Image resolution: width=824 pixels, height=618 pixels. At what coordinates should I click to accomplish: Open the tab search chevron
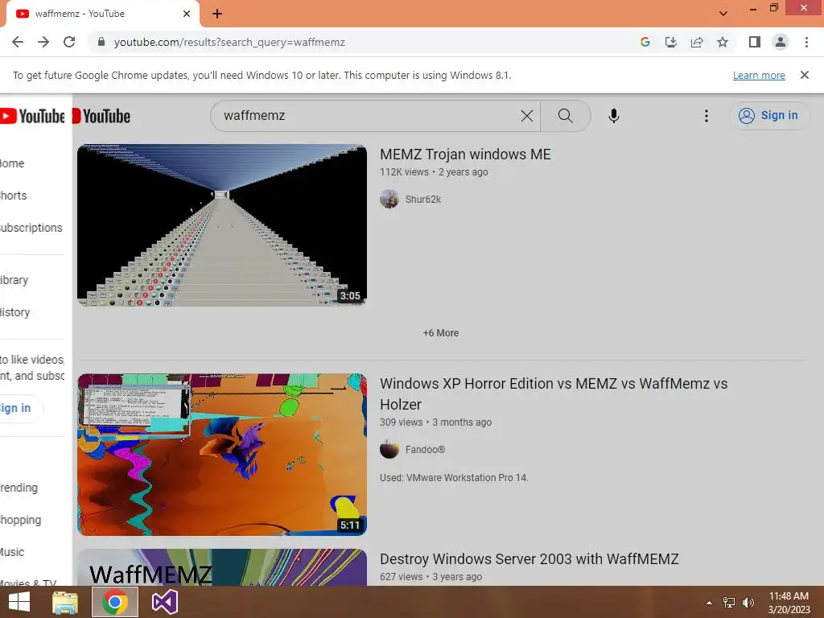coord(723,14)
